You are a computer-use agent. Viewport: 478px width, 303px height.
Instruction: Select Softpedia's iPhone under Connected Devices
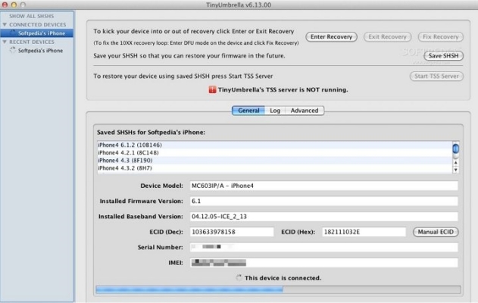point(40,33)
